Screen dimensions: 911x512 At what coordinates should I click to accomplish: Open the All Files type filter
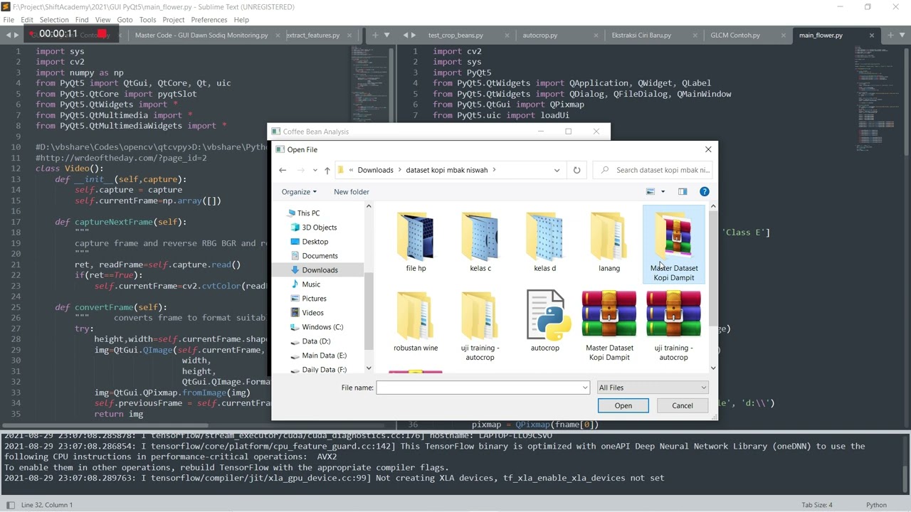[x=653, y=388]
